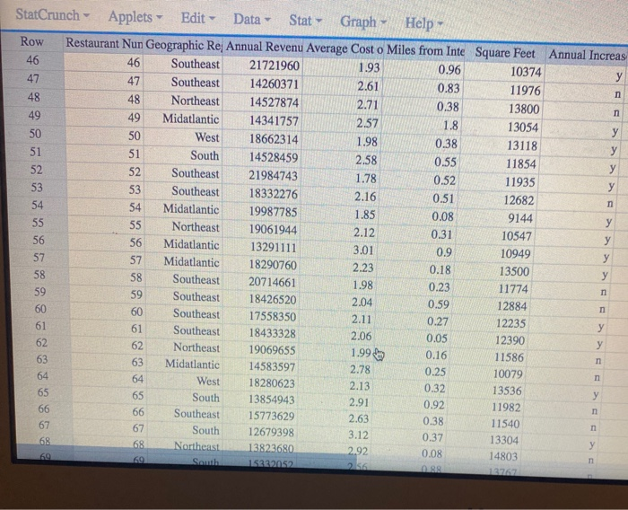628x510 pixels.
Task: Click square feet cell 9144
Action: pyautogui.click(x=520, y=218)
